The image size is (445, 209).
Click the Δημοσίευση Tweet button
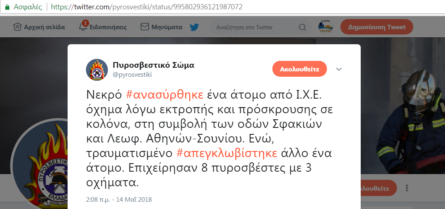click(x=377, y=27)
